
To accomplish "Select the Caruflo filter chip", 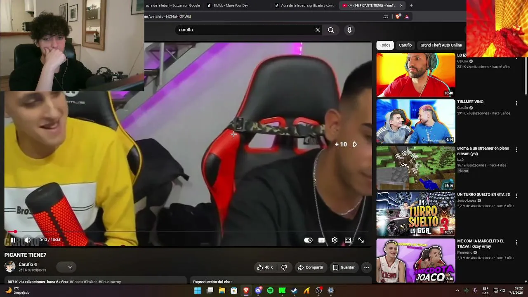I will click(x=405, y=45).
